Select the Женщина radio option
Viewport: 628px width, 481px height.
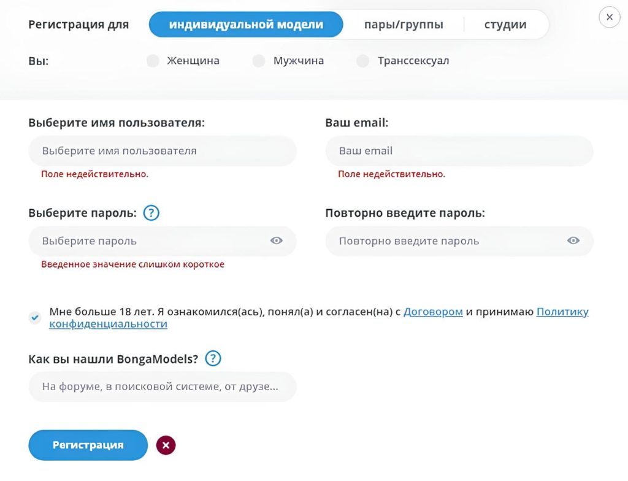point(153,61)
